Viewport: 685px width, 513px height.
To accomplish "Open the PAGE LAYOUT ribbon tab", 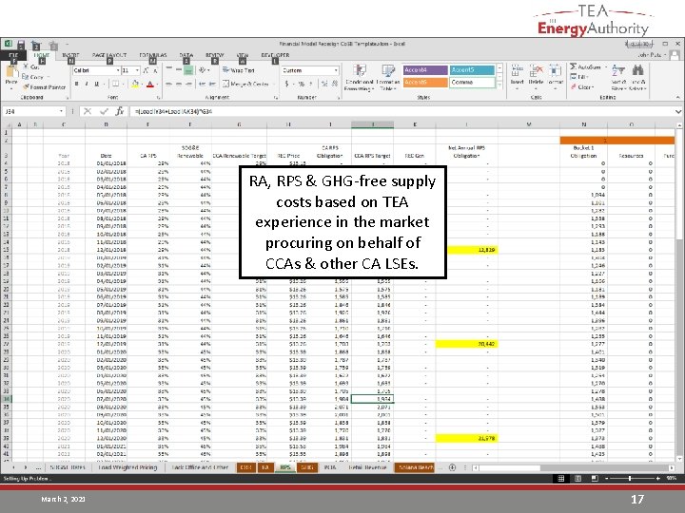I will click(109, 55).
